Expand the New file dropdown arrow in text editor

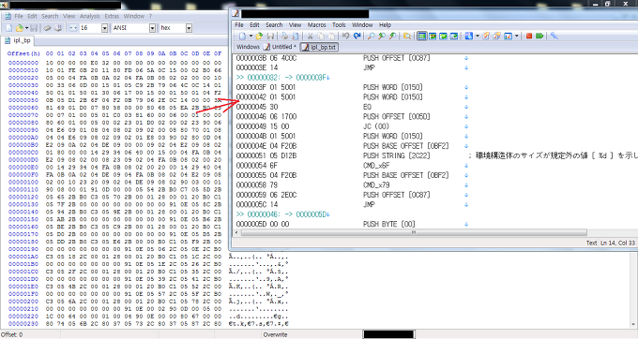pos(251,37)
